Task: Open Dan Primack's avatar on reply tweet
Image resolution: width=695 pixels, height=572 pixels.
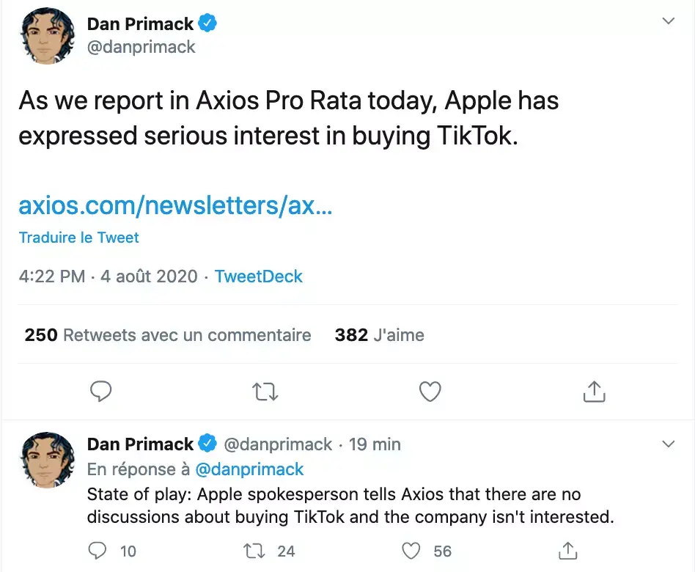Action: [x=47, y=460]
